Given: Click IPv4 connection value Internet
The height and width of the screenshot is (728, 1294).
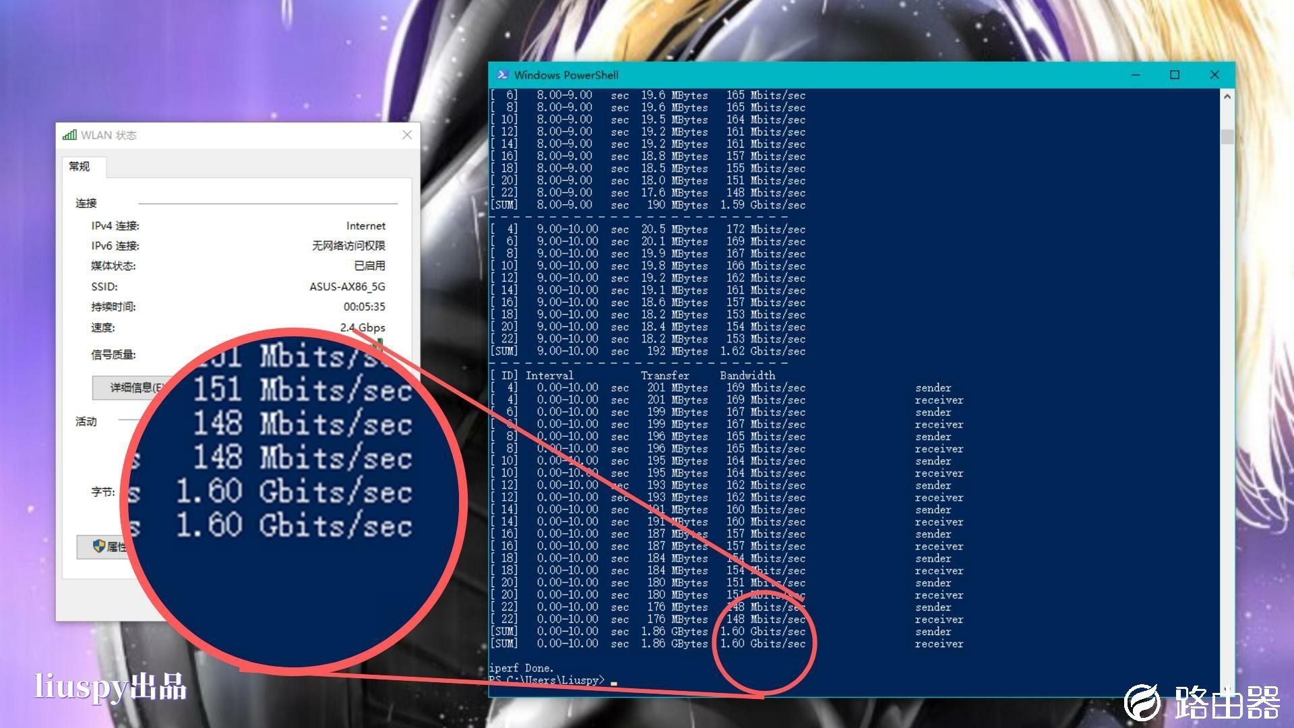Looking at the screenshot, I should coord(366,226).
